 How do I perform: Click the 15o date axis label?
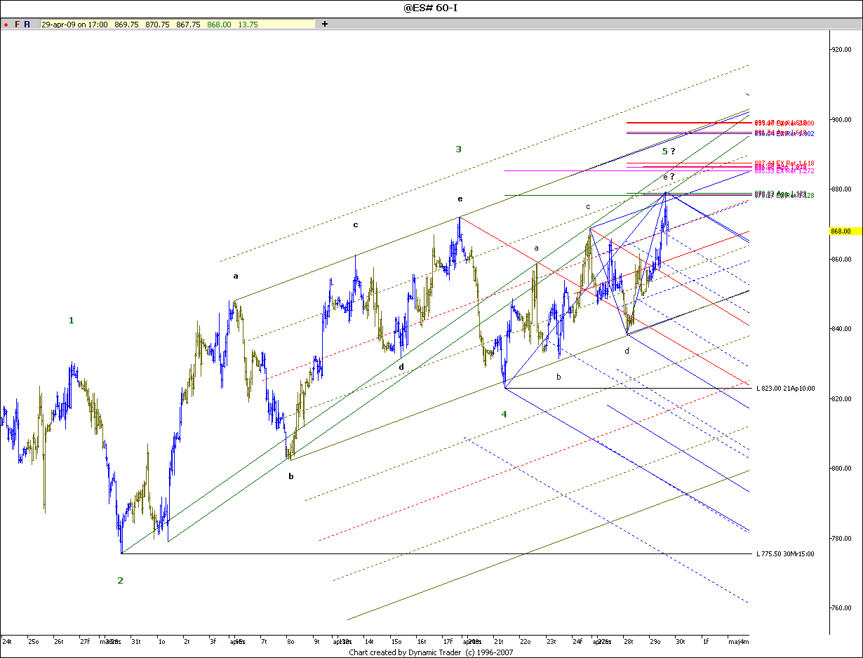pos(396,641)
